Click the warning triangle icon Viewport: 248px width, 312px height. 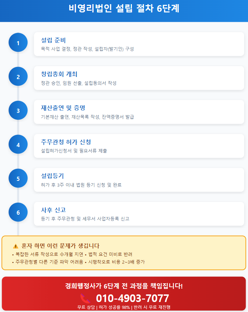click(15, 246)
